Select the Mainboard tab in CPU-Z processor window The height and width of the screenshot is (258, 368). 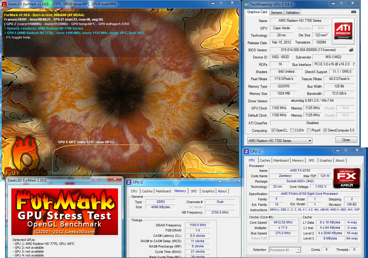[x=281, y=160]
